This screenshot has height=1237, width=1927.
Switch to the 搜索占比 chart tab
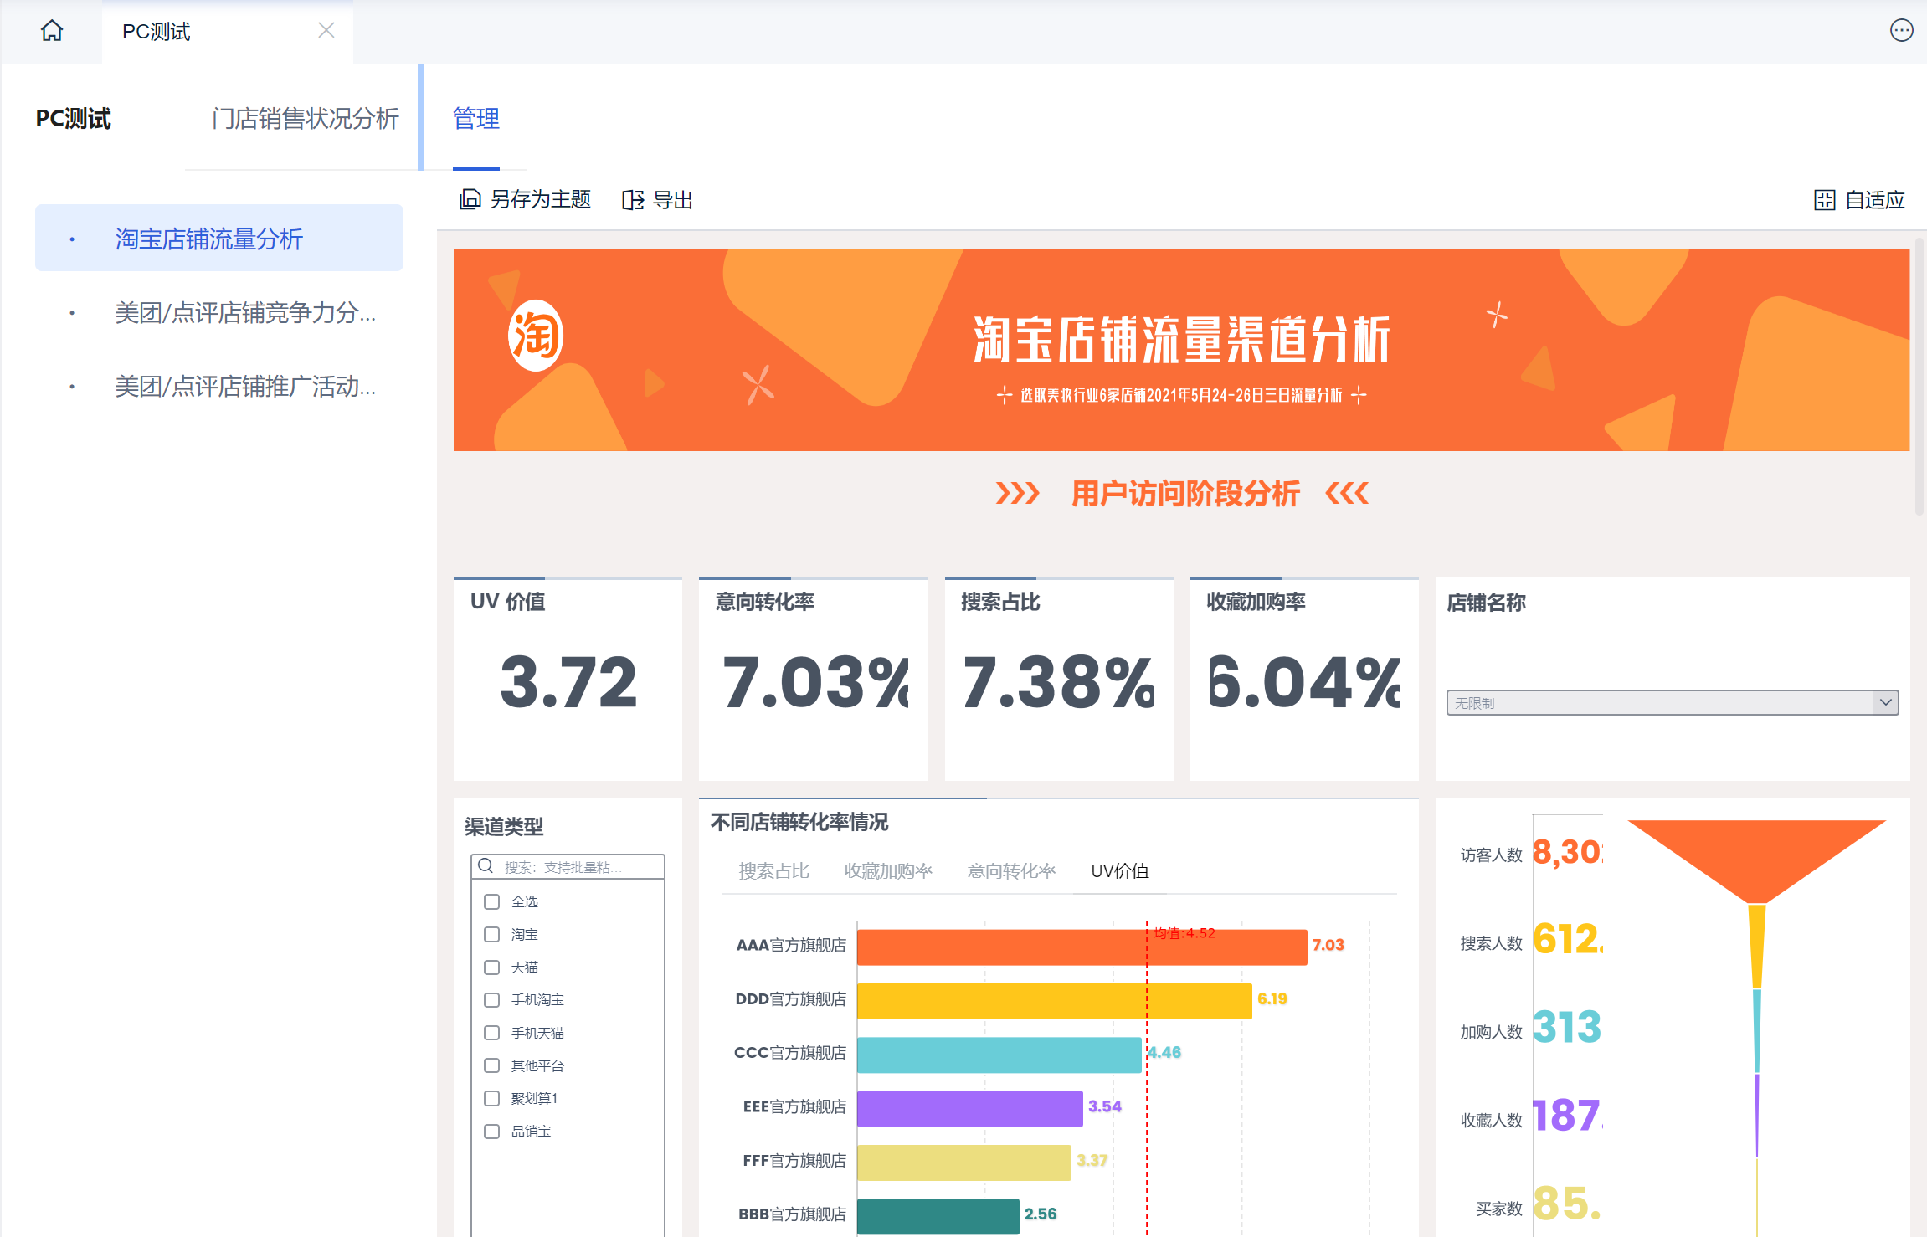coord(773,870)
